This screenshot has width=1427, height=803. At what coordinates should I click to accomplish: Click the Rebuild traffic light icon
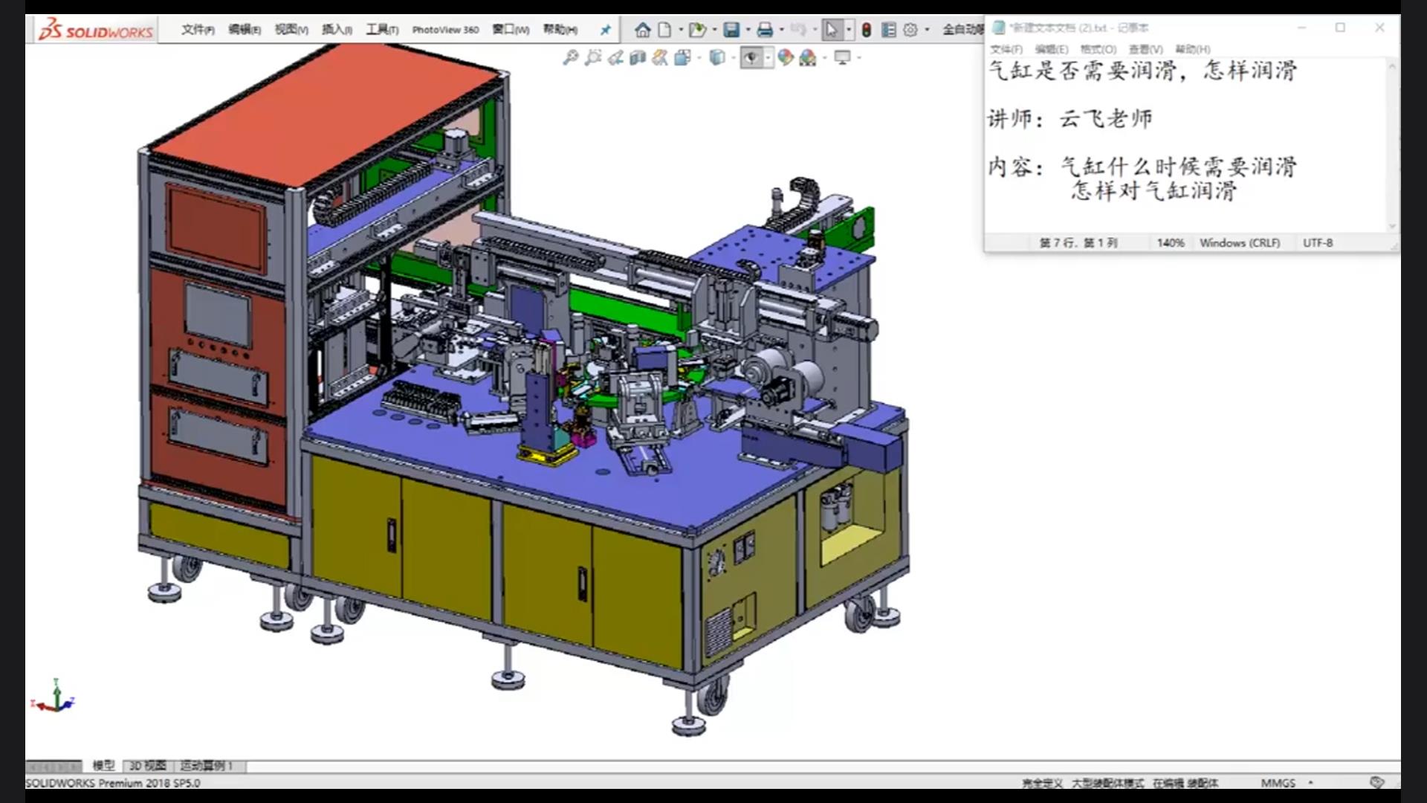[x=867, y=30]
